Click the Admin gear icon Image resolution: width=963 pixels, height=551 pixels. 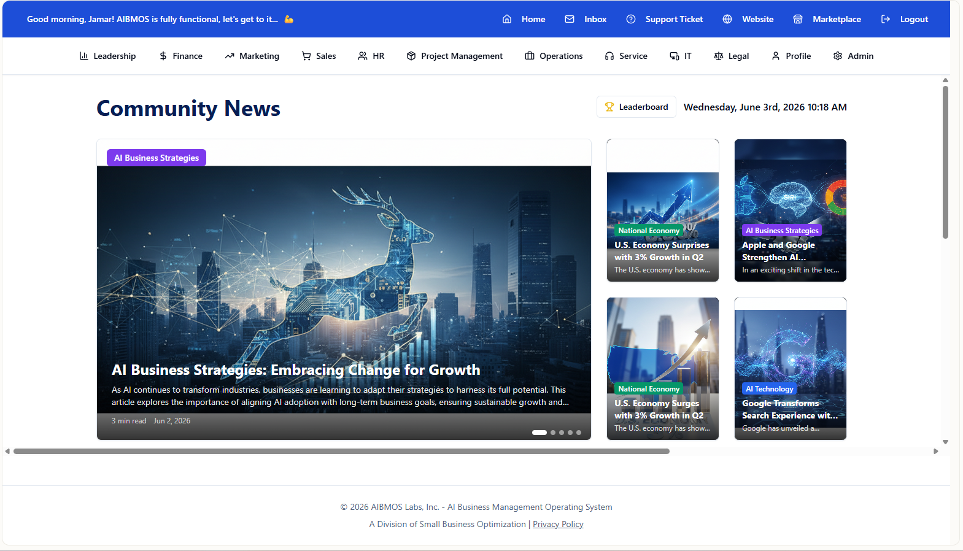(x=838, y=56)
